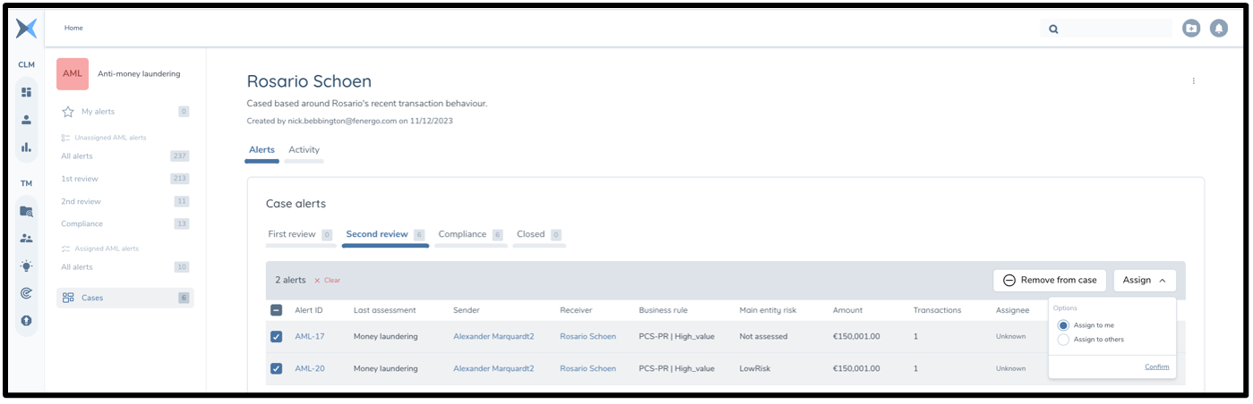The width and height of the screenshot is (1253, 404).
Task: Open Alexander Marquardt2 sender in AML-17 row
Action: 493,337
